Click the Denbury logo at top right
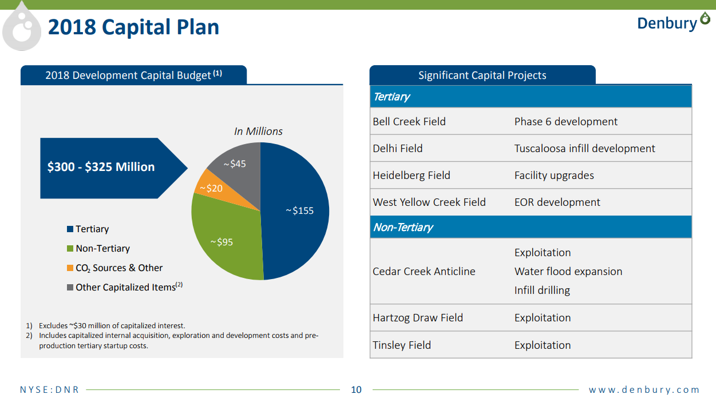Image resolution: width=716 pixels, height=402 pixels. [673, 22]
